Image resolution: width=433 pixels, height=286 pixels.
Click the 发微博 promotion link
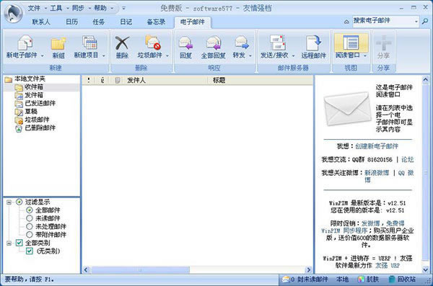coord(371,223)
